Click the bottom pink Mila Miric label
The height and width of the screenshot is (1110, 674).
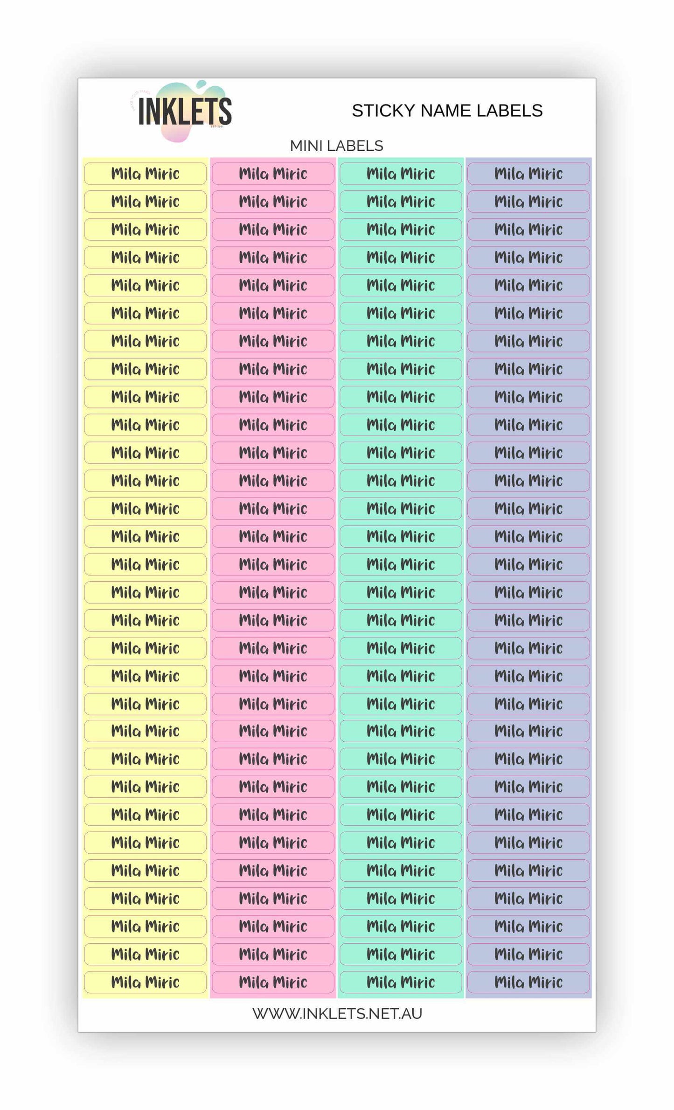click(273, 982)
